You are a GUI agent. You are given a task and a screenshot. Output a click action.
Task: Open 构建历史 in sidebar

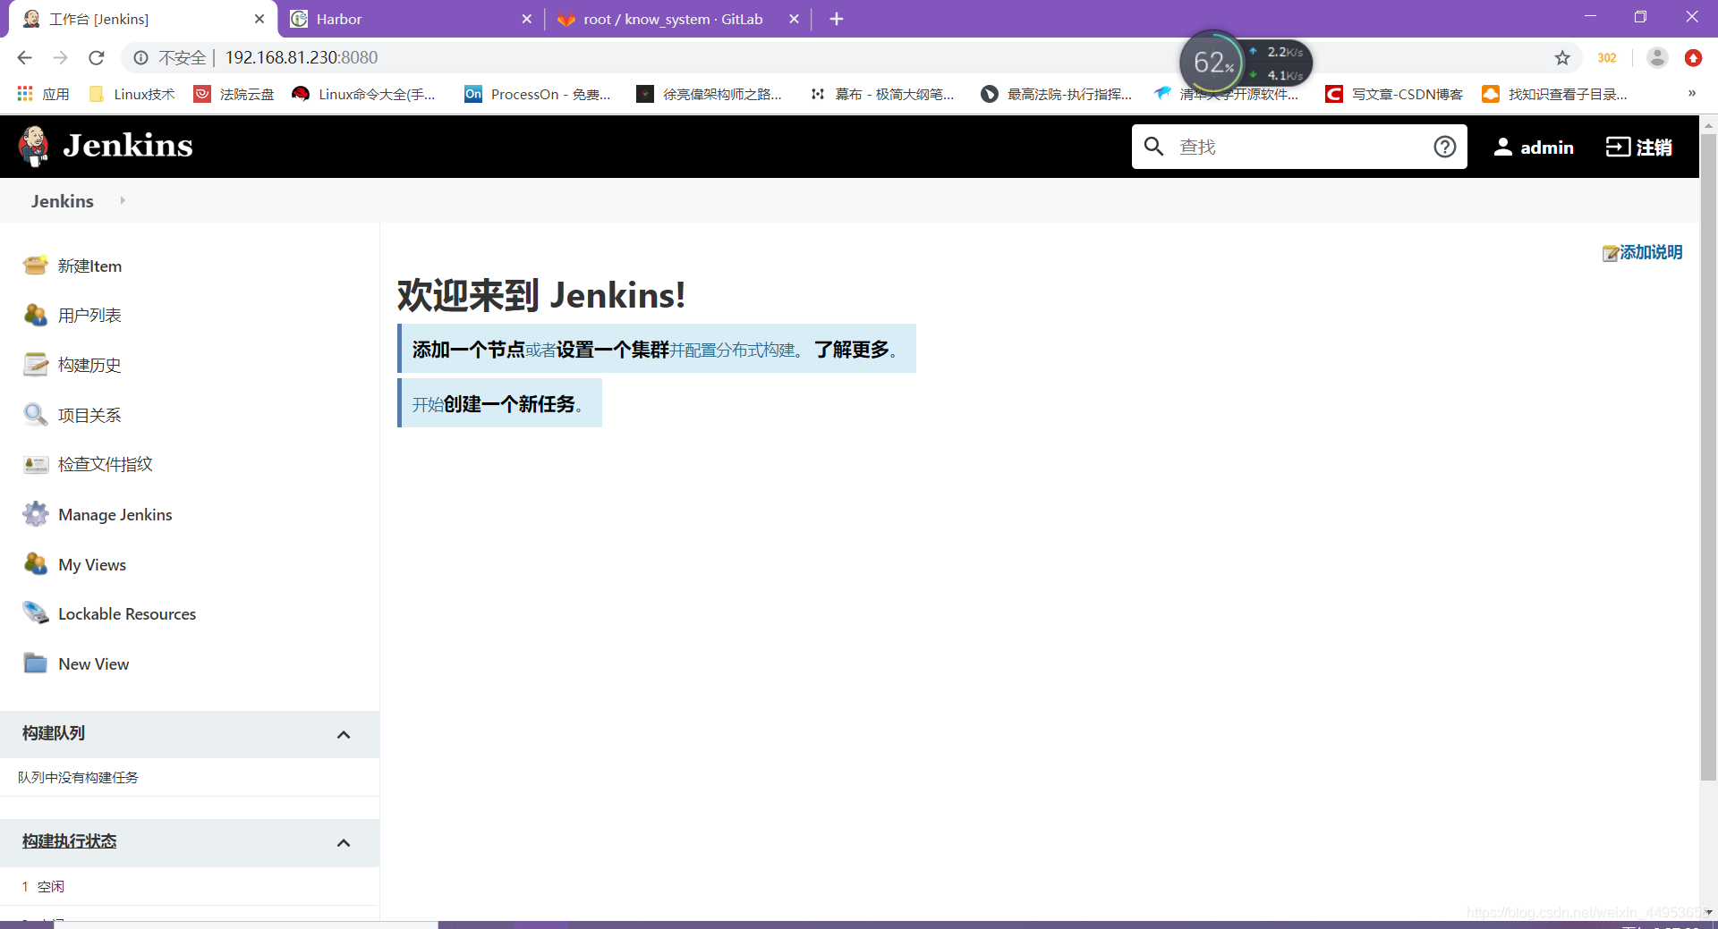point(89,365)
